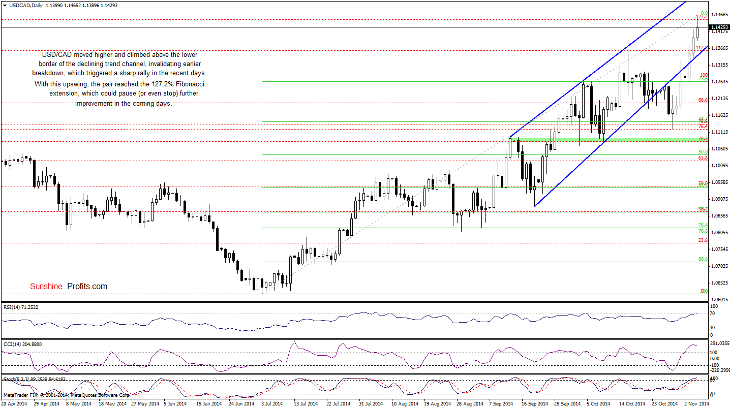Click the 5 Jun 2014 date label
Image resolution: width=730 pixels, height=408 pixels.
[x=176, y=404]
